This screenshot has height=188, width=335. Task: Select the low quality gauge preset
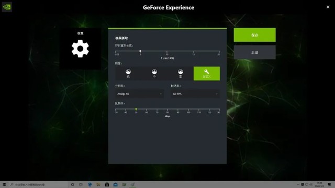click(x=128, y=74)
